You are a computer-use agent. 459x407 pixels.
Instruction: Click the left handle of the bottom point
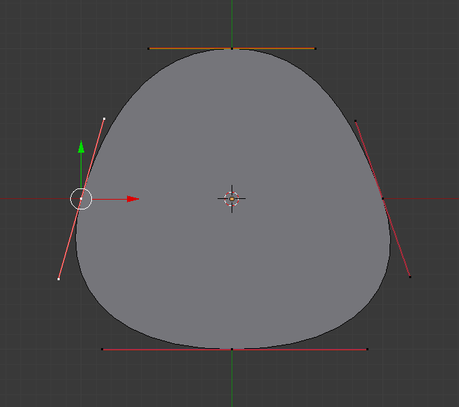pos(102,349)
